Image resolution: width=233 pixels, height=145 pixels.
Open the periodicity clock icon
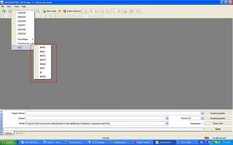click(132, 11)
